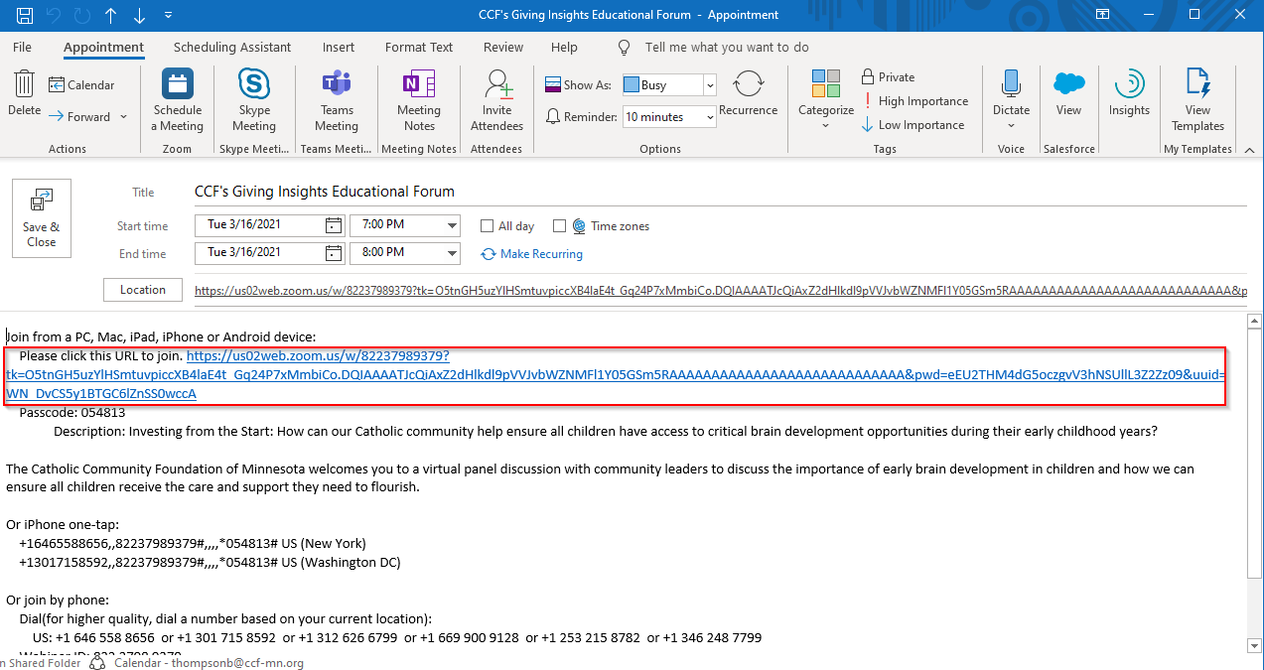Screen dimensions: 1264x670
Task: Switch to the Insert tab
Action: [339, 47]
